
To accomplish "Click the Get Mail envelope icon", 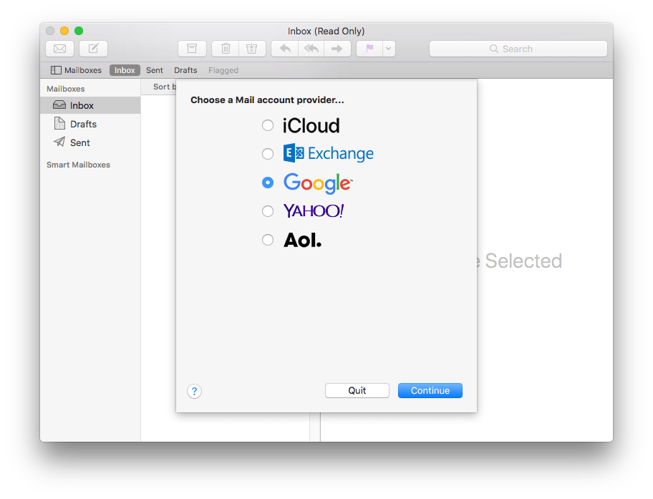I will point(59,49).
